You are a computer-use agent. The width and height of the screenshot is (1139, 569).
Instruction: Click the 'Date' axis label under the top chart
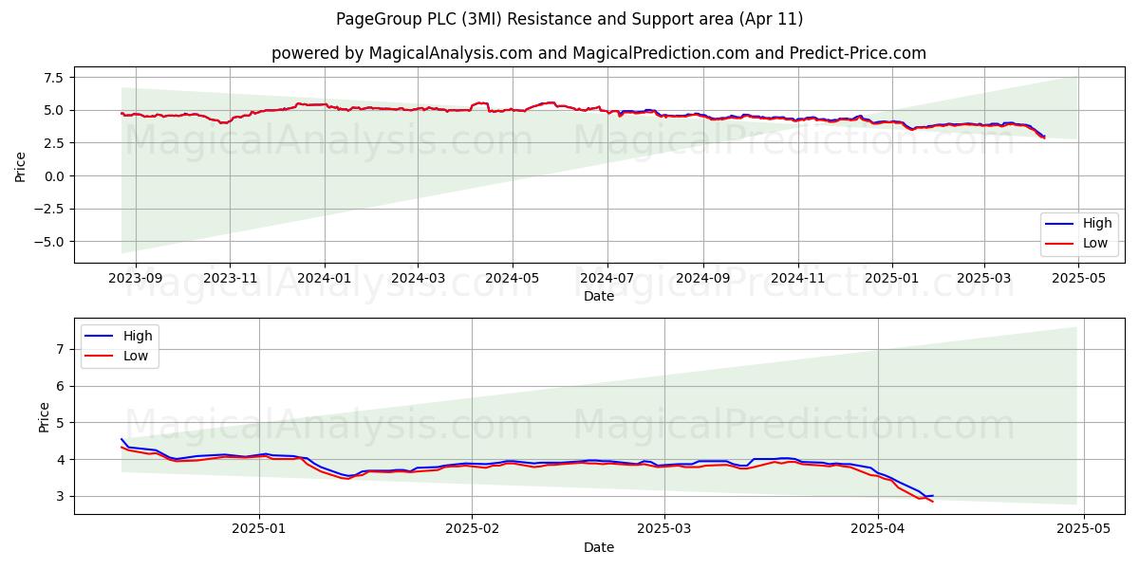(599, 296)
